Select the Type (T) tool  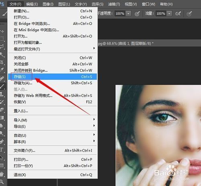(2, 150)
